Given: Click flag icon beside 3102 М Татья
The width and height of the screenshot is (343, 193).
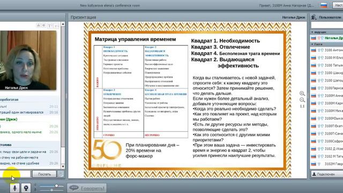Looking at the screenshot, I should point(314,156).
